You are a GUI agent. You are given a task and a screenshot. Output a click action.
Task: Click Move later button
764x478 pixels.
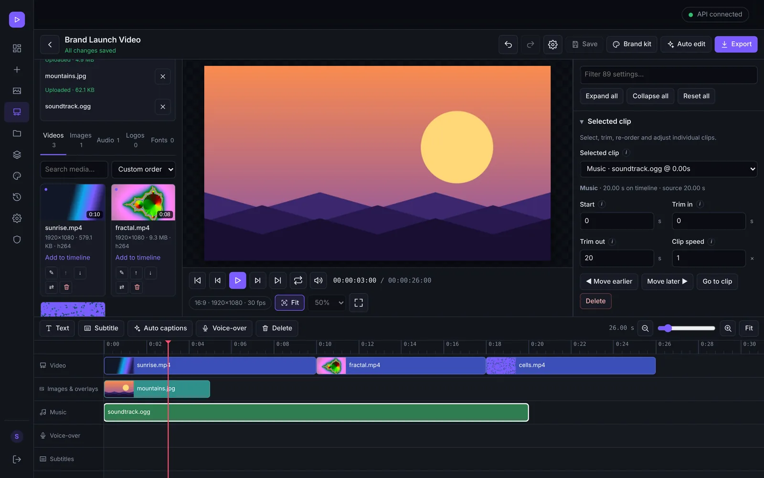[667, 282]
